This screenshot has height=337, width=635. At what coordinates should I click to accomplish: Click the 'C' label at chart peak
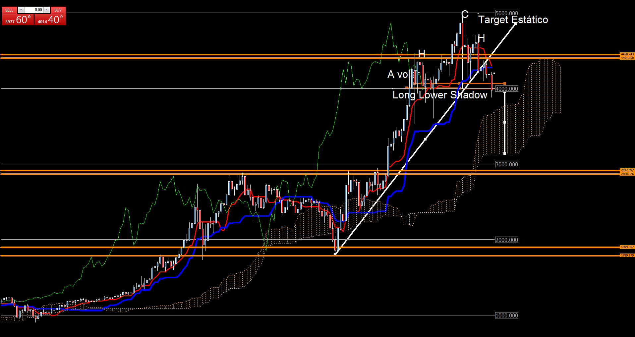pos(465,14)
